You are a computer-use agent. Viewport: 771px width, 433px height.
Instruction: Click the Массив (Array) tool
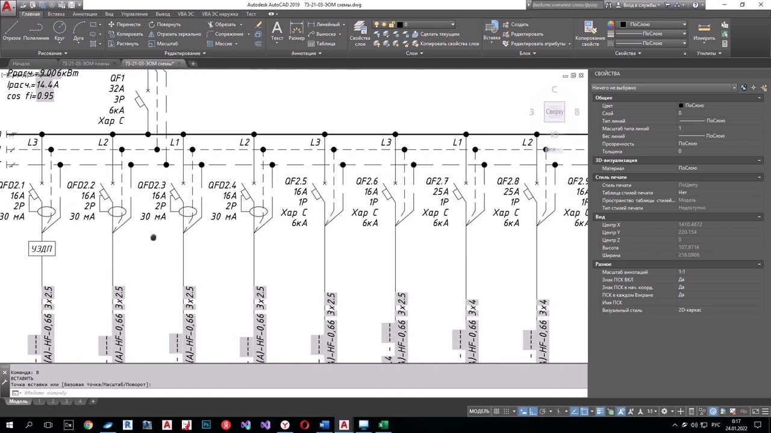[219, 44]
